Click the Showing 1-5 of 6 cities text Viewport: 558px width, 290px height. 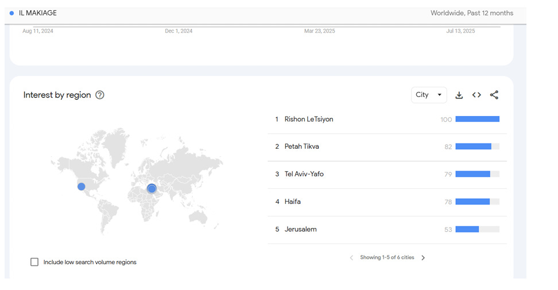coord(387,257)
